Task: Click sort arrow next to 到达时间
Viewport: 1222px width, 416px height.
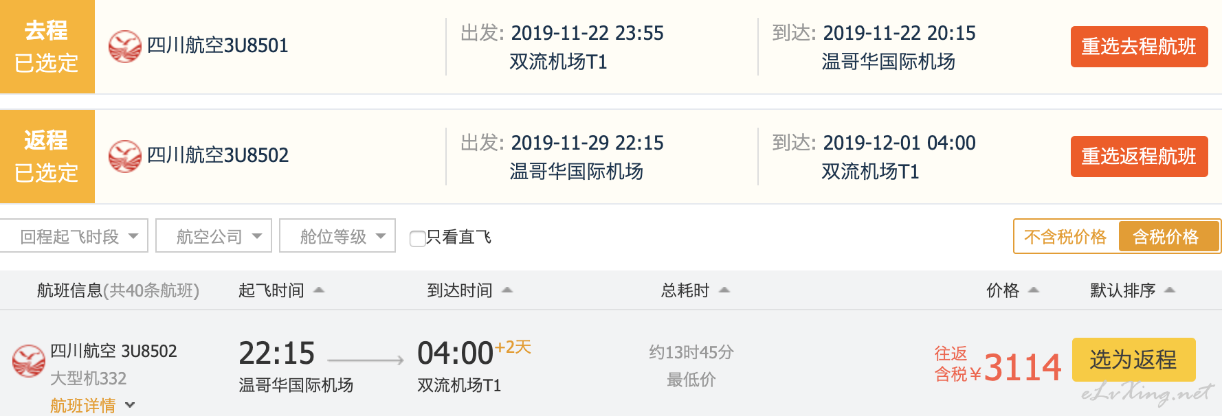Action: (507, 290)
